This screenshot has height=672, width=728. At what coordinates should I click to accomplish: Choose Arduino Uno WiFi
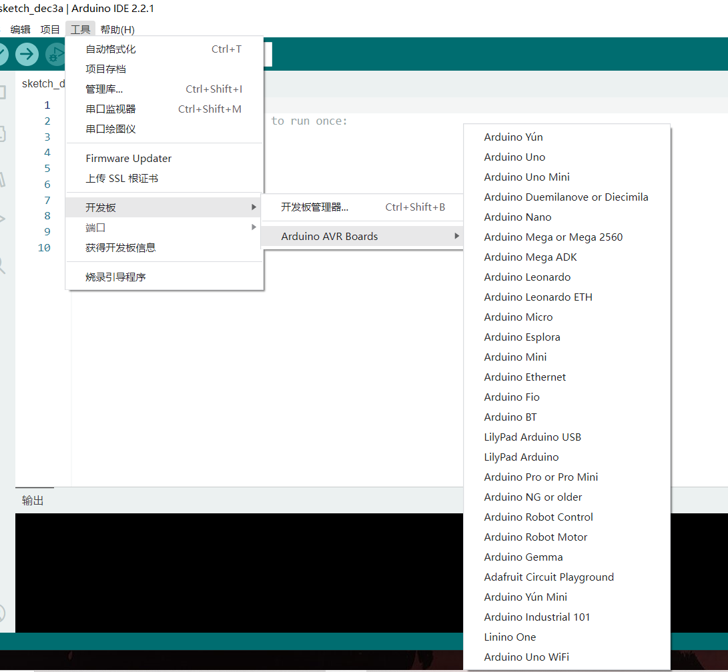[x=567, y=657]
